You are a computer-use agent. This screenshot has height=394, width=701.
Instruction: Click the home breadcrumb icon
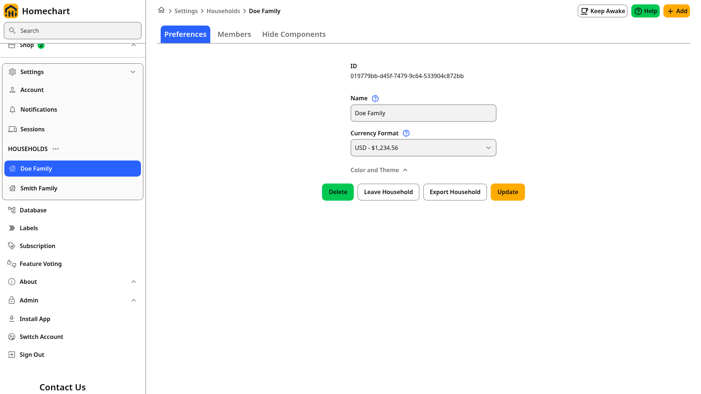(161, 10)
